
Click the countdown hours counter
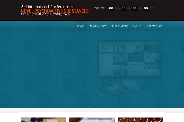[x=123, y=8]
